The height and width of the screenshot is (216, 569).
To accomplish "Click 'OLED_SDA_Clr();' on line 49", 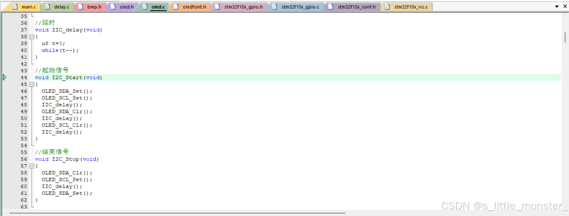I will pyautogui.click(x=67, y=112).
